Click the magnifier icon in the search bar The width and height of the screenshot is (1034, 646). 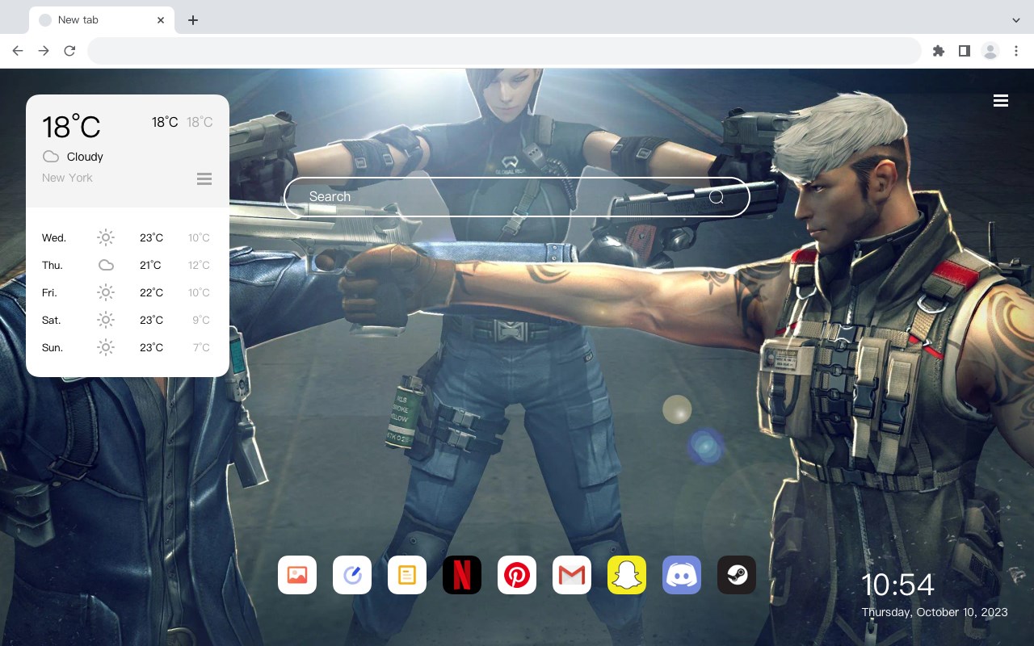tap(717, 197)
